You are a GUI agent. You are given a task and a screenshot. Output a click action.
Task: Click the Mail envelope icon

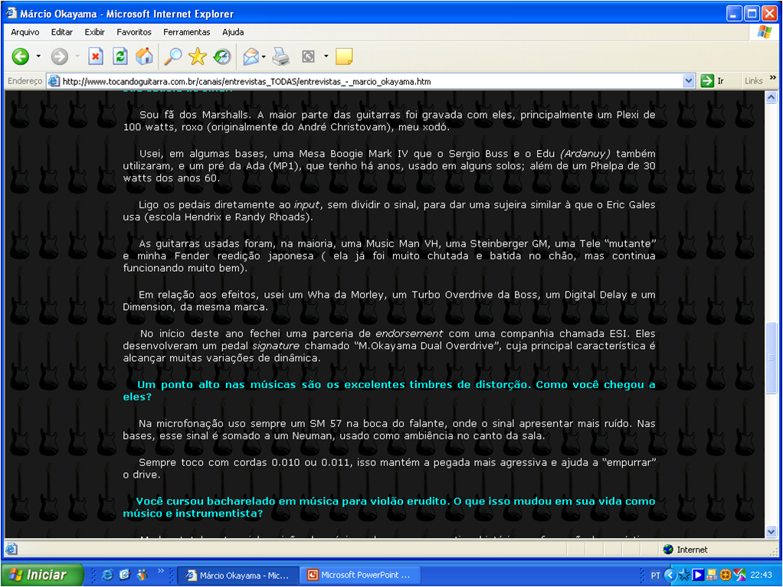251,57
